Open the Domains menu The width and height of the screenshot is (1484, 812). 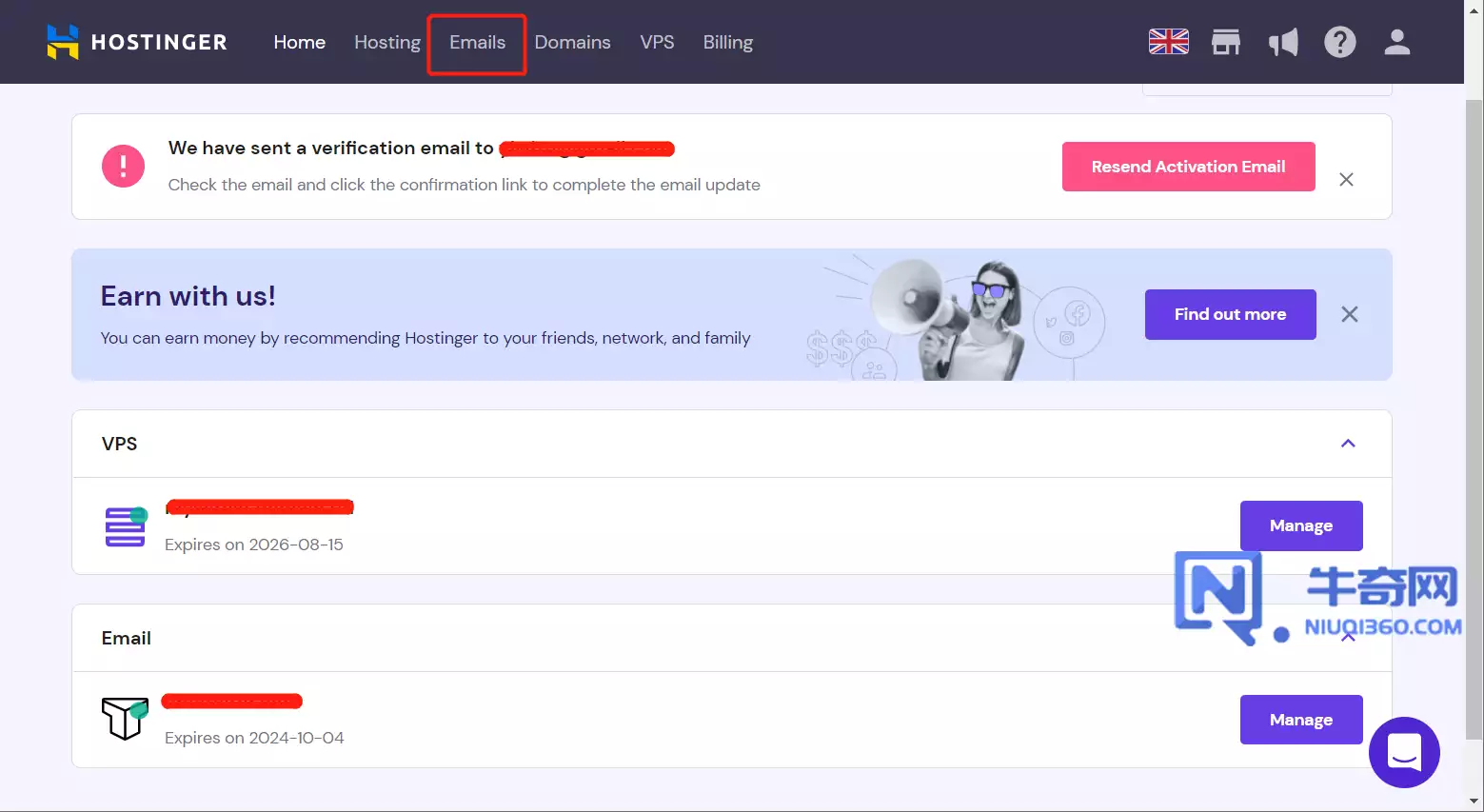coord(572,42)
